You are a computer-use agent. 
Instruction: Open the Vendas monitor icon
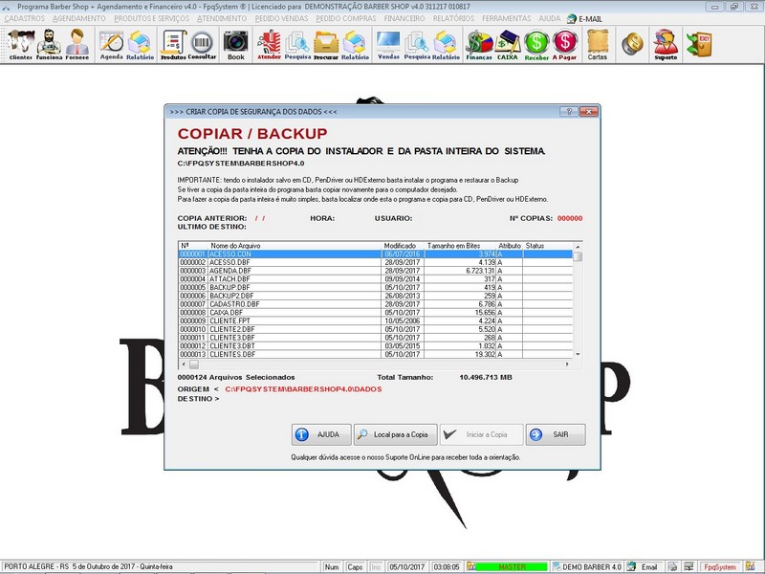point(388,44)
